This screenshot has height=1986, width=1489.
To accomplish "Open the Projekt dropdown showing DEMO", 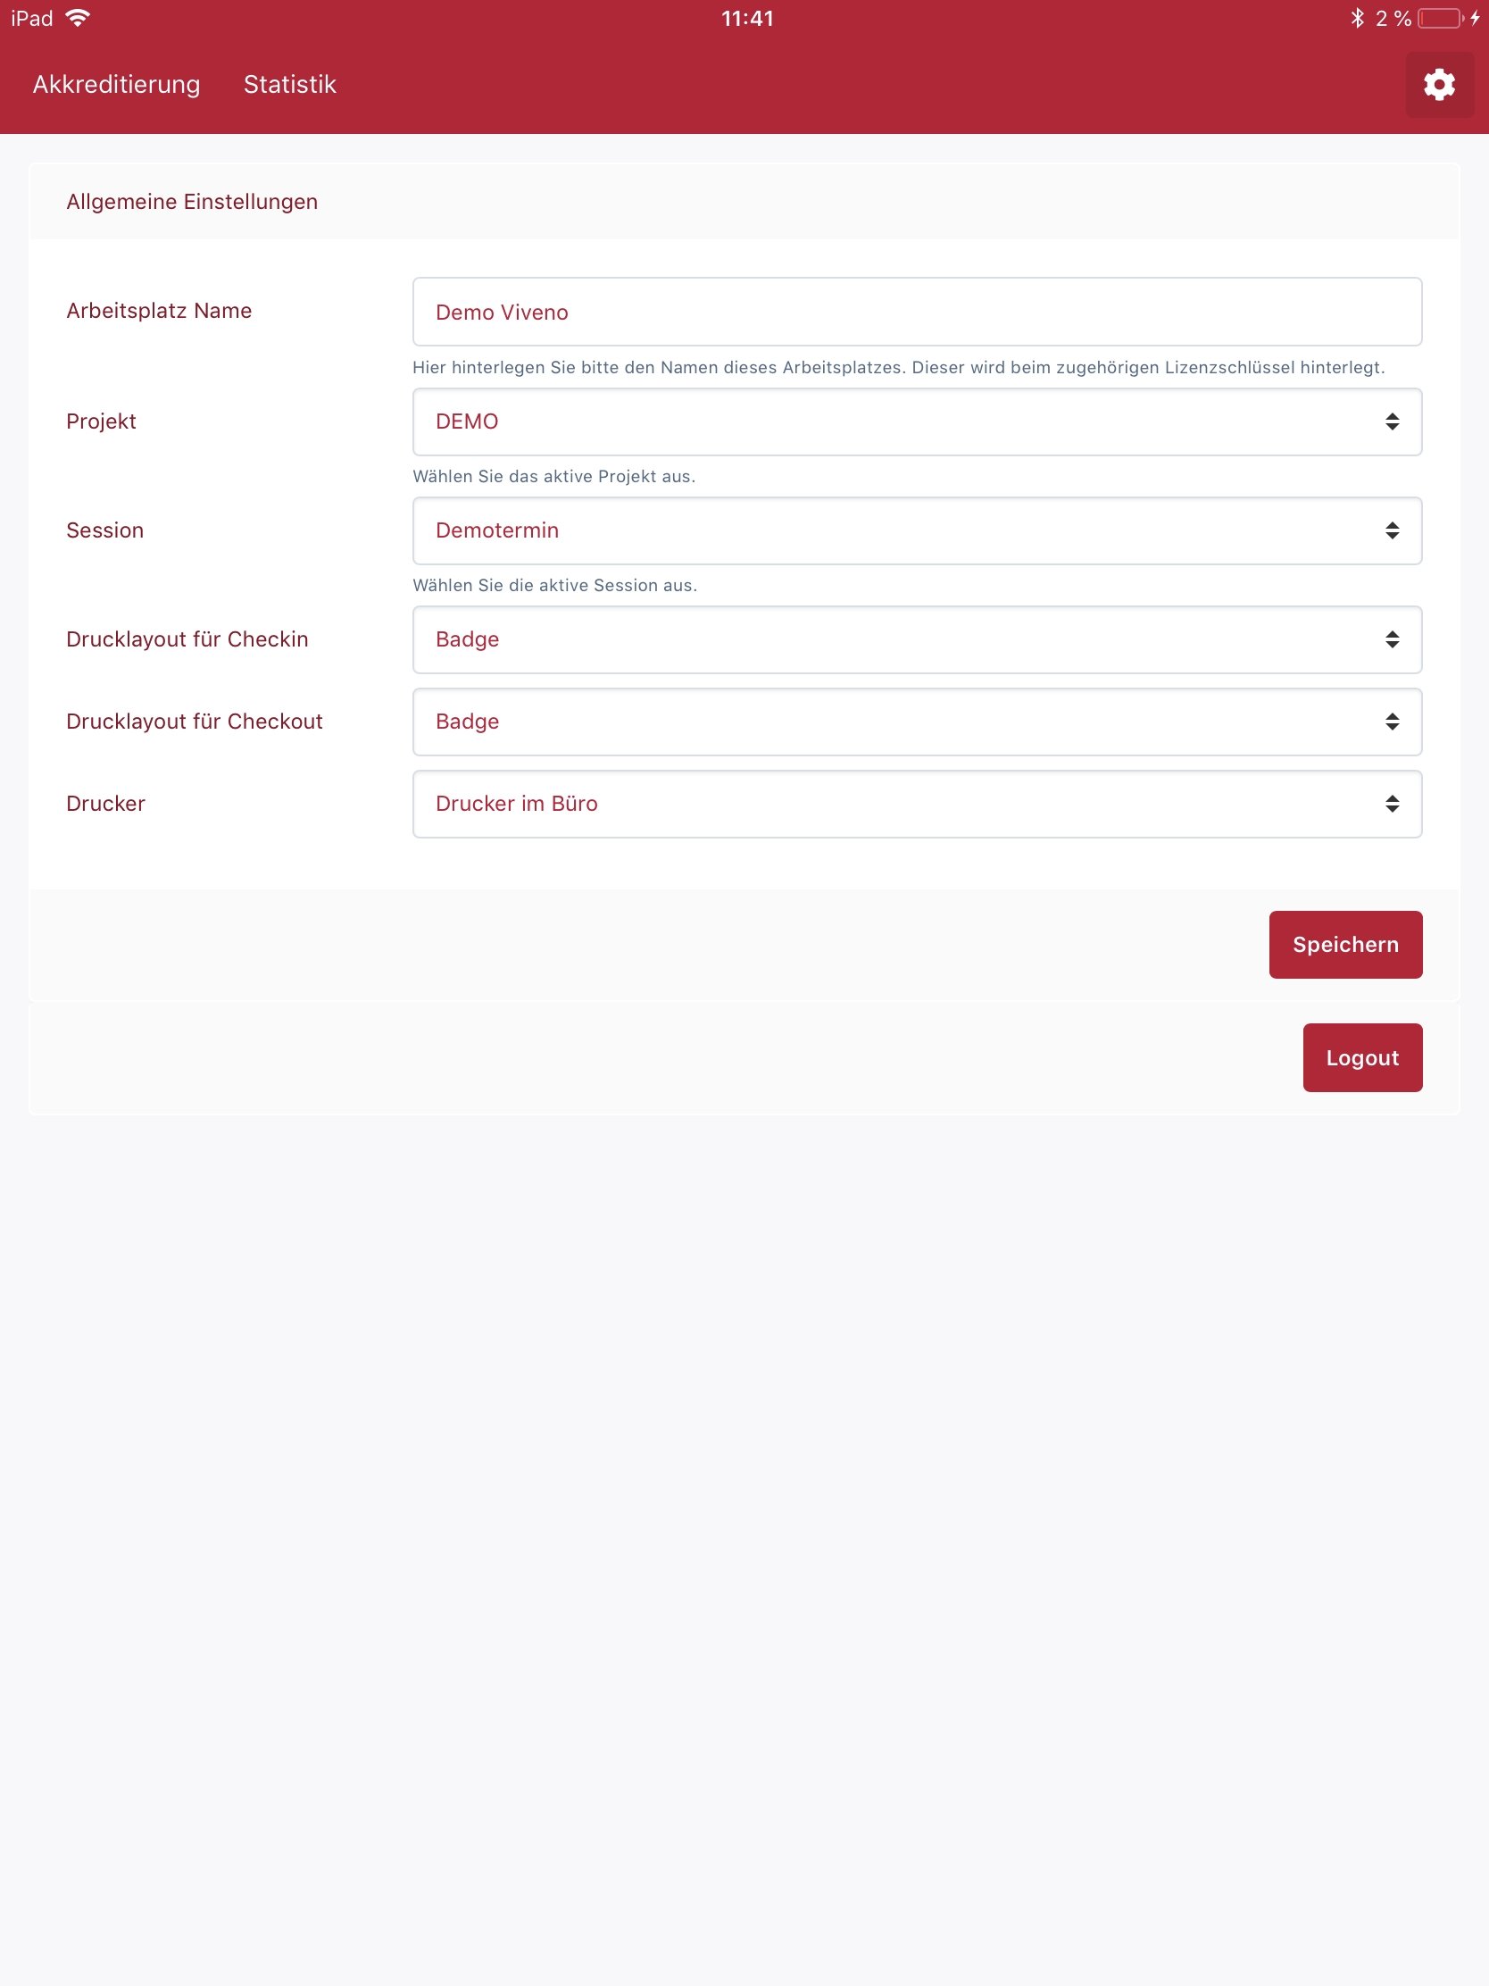I will tap(916, 422).
